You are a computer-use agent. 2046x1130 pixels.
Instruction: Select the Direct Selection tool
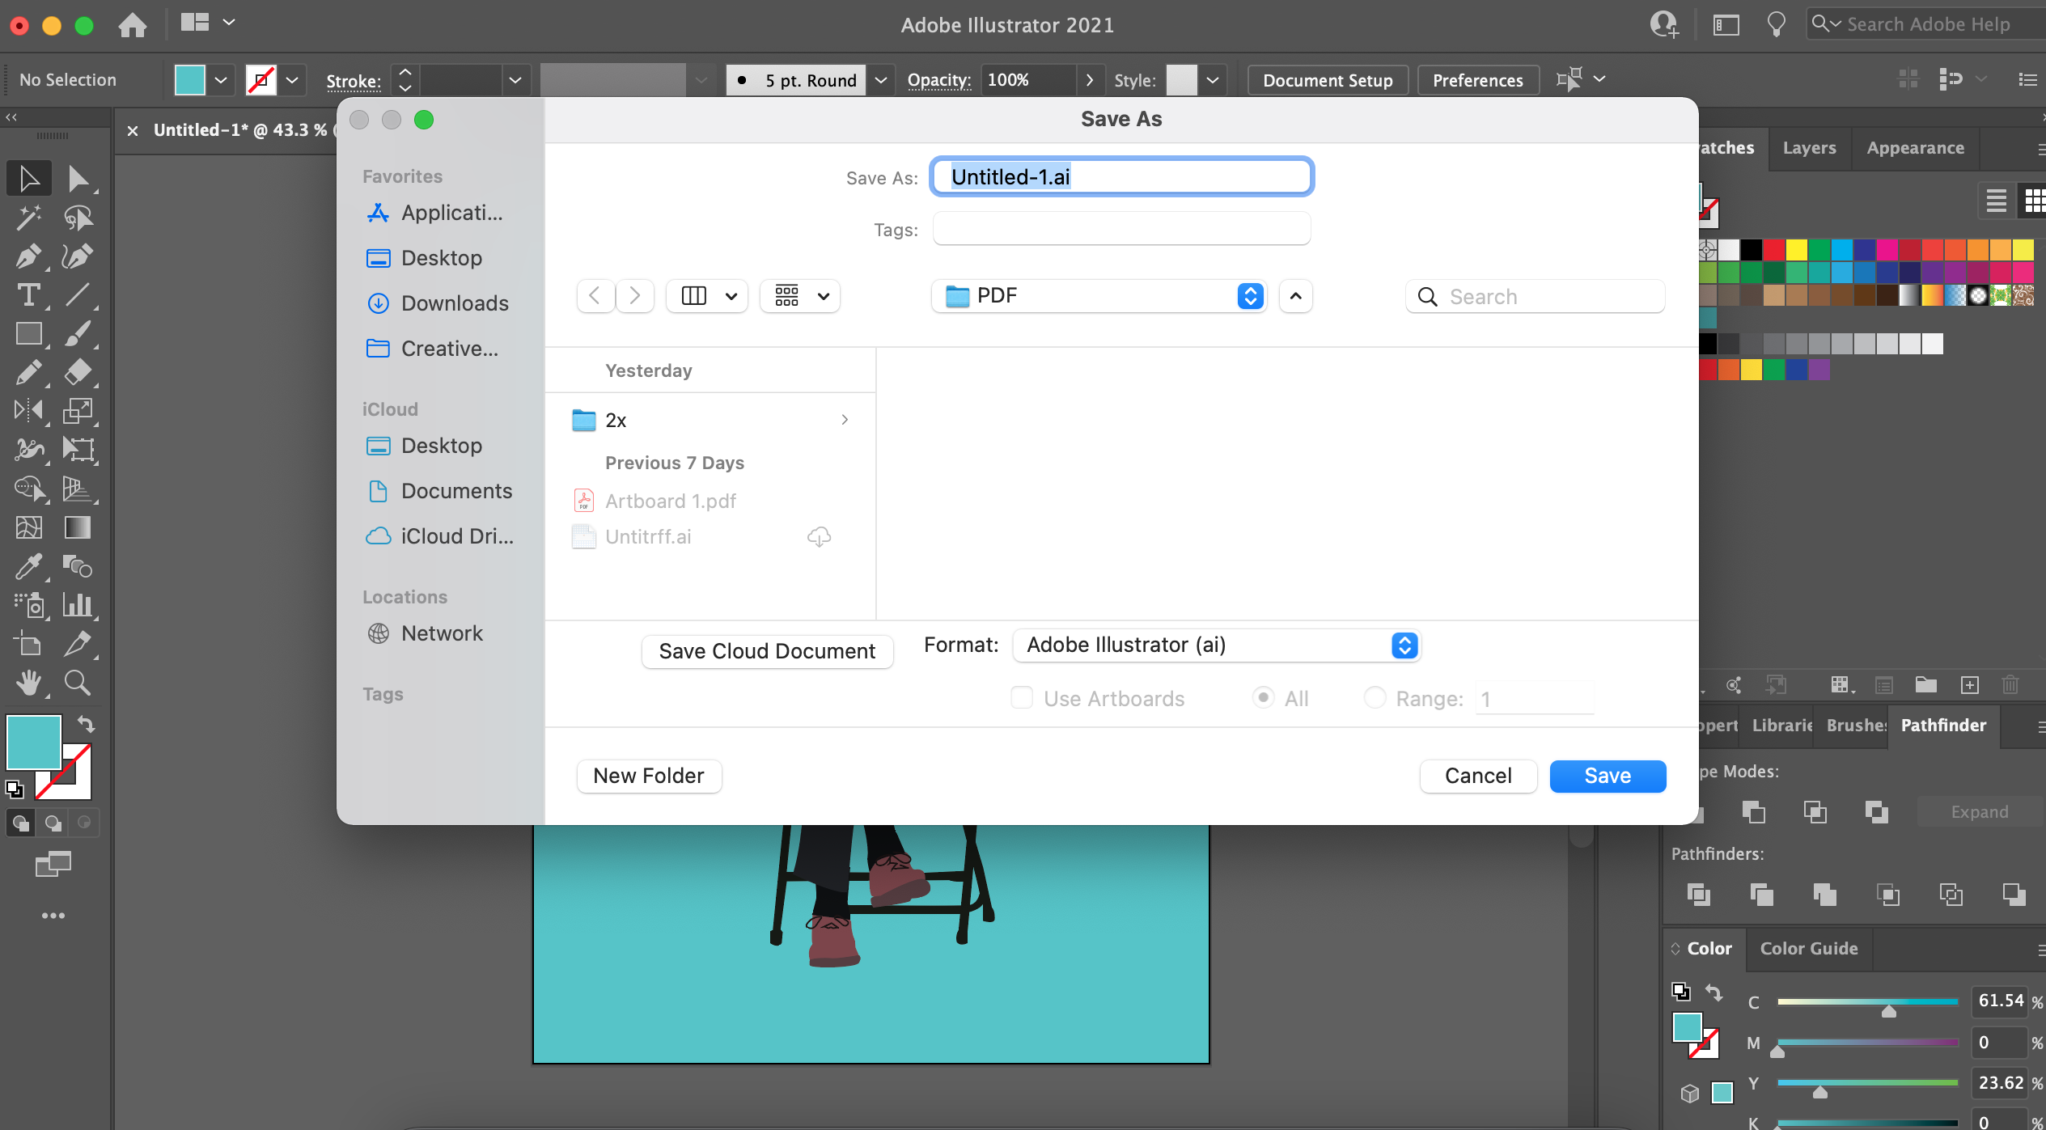point(78,176)
